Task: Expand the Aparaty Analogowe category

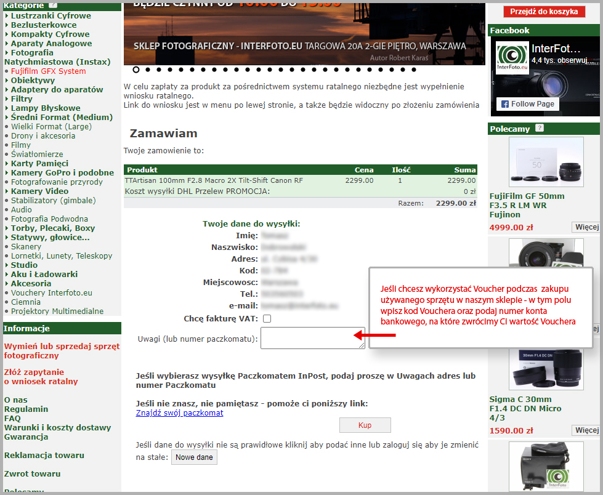Action: click(51, 44)
